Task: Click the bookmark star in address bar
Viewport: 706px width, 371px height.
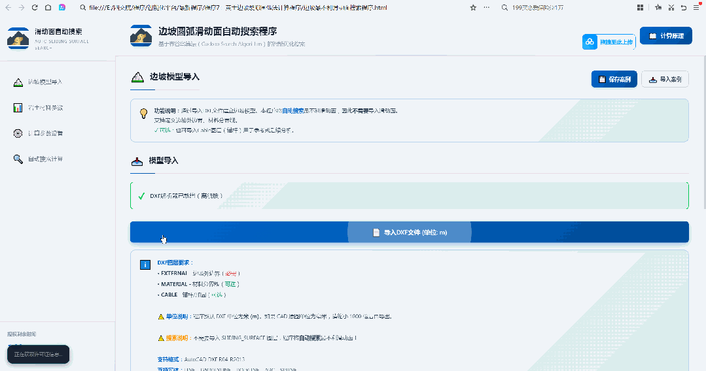Action: (473, 8)
